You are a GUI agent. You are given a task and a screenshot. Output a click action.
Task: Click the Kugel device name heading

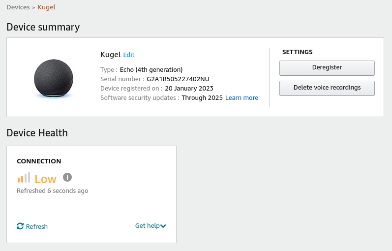click(x=110, y=55)
